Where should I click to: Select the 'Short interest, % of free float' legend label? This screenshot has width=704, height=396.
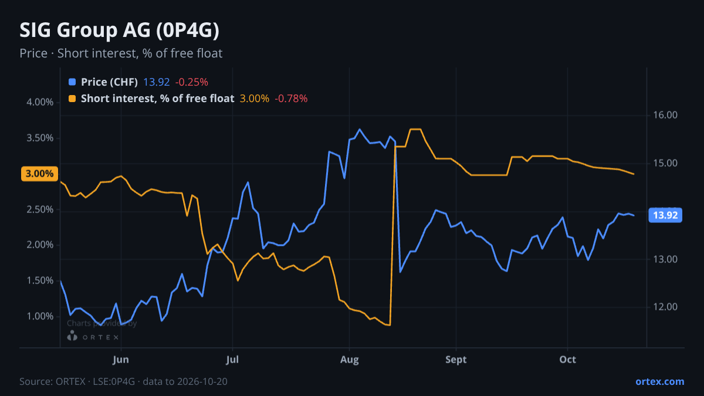158,99
